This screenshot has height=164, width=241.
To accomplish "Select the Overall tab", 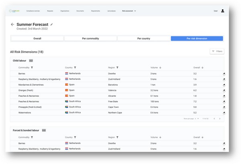I will pos(37,38).
